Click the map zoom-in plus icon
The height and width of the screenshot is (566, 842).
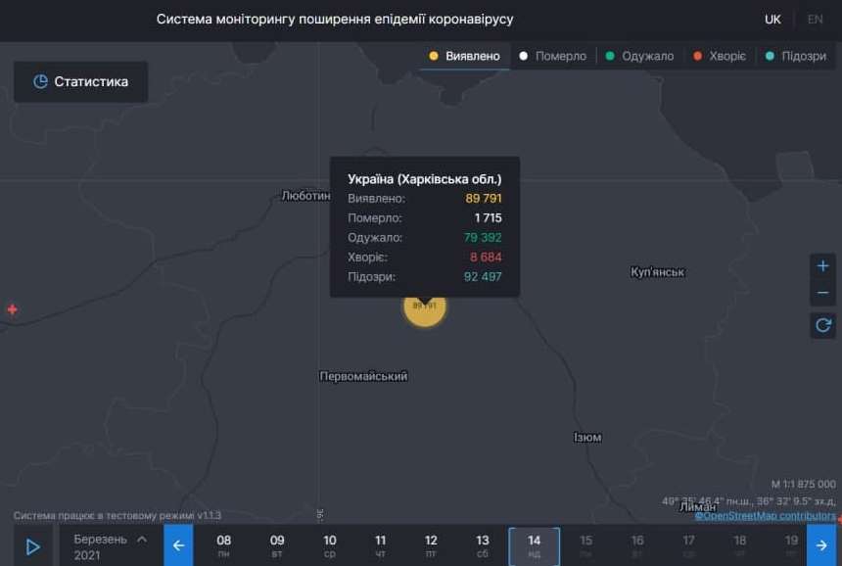click(823, 264)
